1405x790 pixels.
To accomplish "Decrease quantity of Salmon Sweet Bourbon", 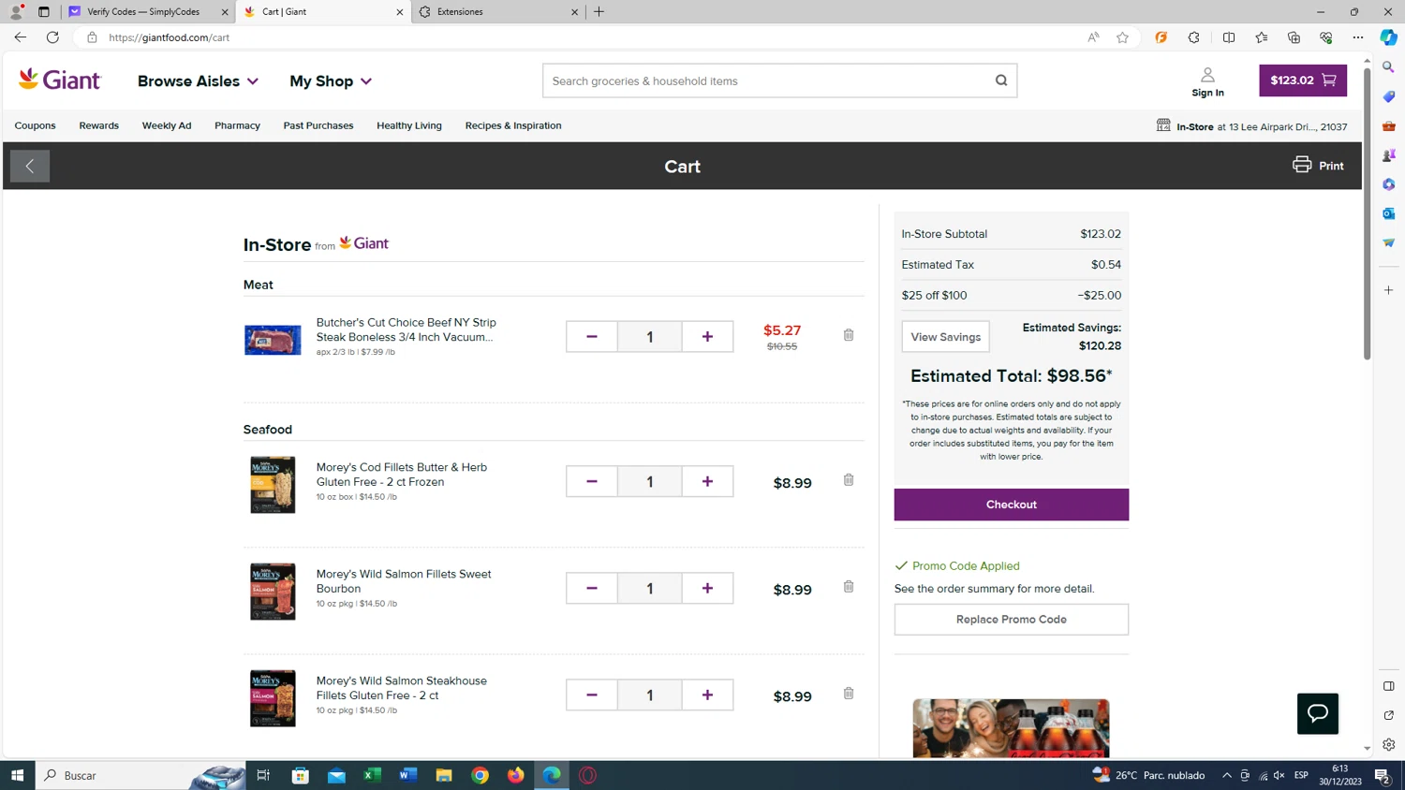I will click(591, 588).
